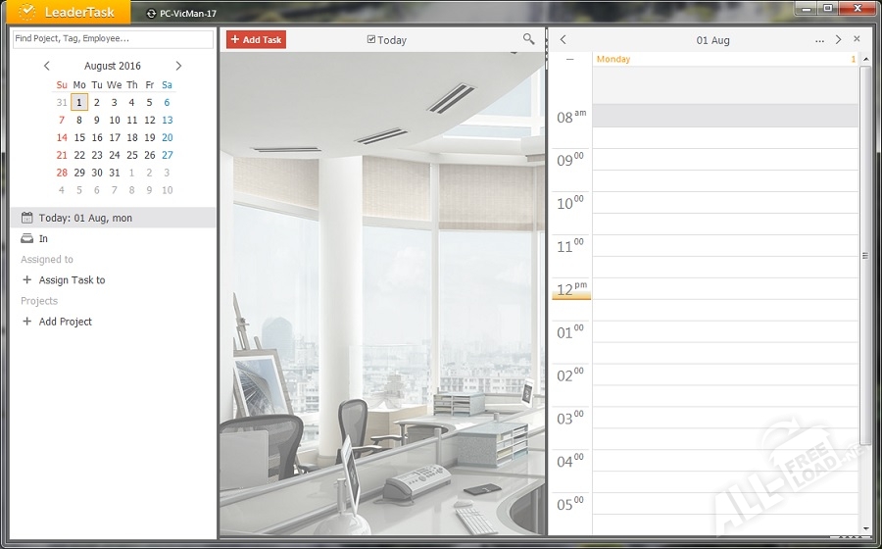Collapse the all-day row with minus icon
882x549 pixels.
[x=570, y=60]
